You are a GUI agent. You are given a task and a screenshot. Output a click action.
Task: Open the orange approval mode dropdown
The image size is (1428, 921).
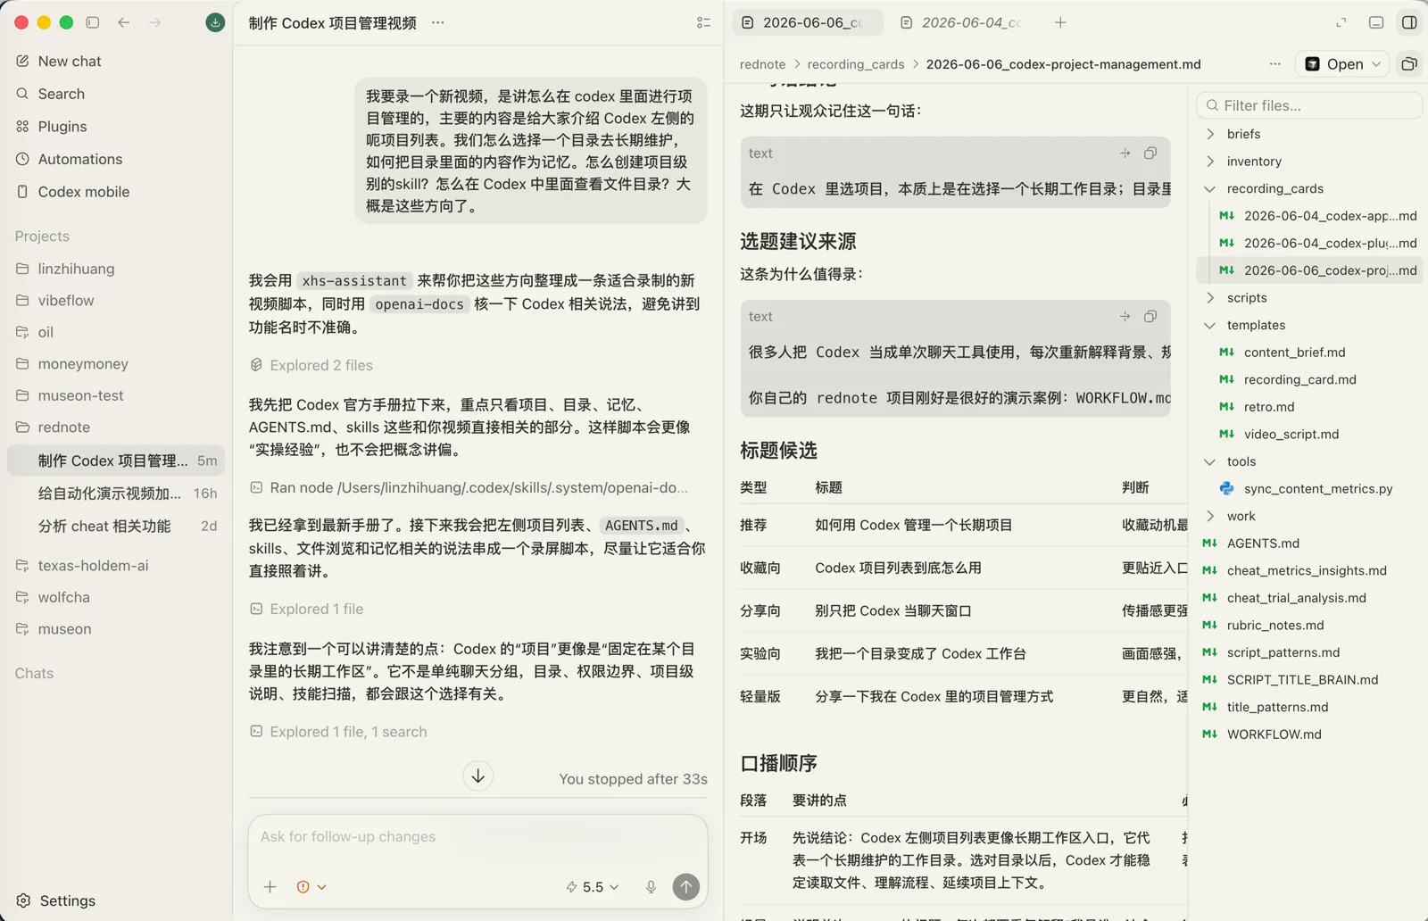click(311, 886)
